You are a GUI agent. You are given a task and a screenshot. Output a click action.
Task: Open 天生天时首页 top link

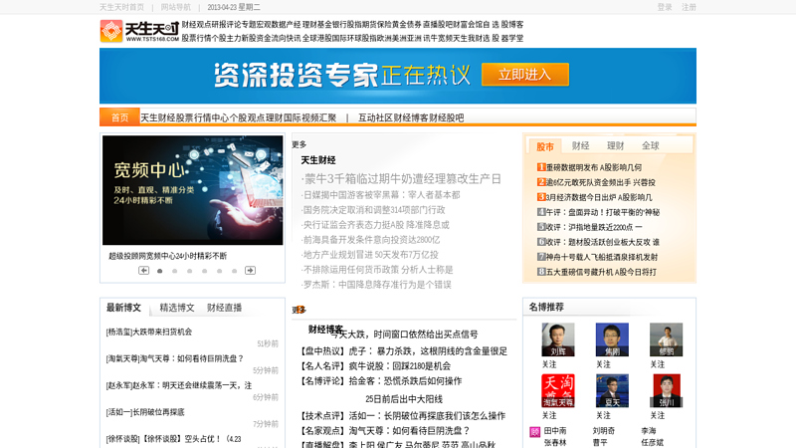click(121, 7)
